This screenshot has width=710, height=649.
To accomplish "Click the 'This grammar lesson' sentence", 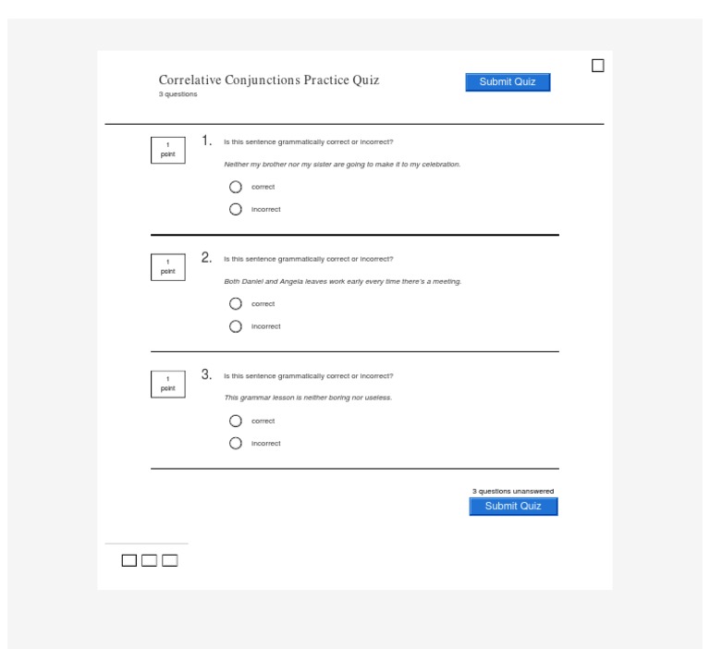I will (308, 398).
